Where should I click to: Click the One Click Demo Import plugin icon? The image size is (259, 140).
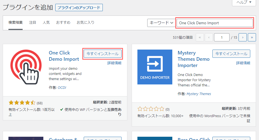[26, 67]
